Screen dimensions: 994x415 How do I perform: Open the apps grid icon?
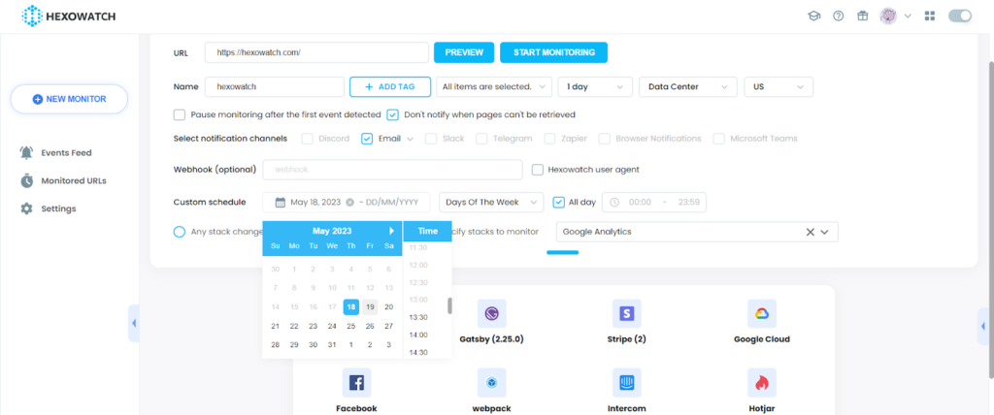point(930,16)
